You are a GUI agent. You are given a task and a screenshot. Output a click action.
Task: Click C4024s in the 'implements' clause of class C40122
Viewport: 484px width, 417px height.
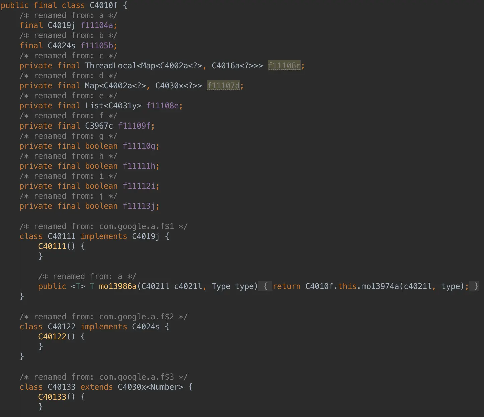146,327
